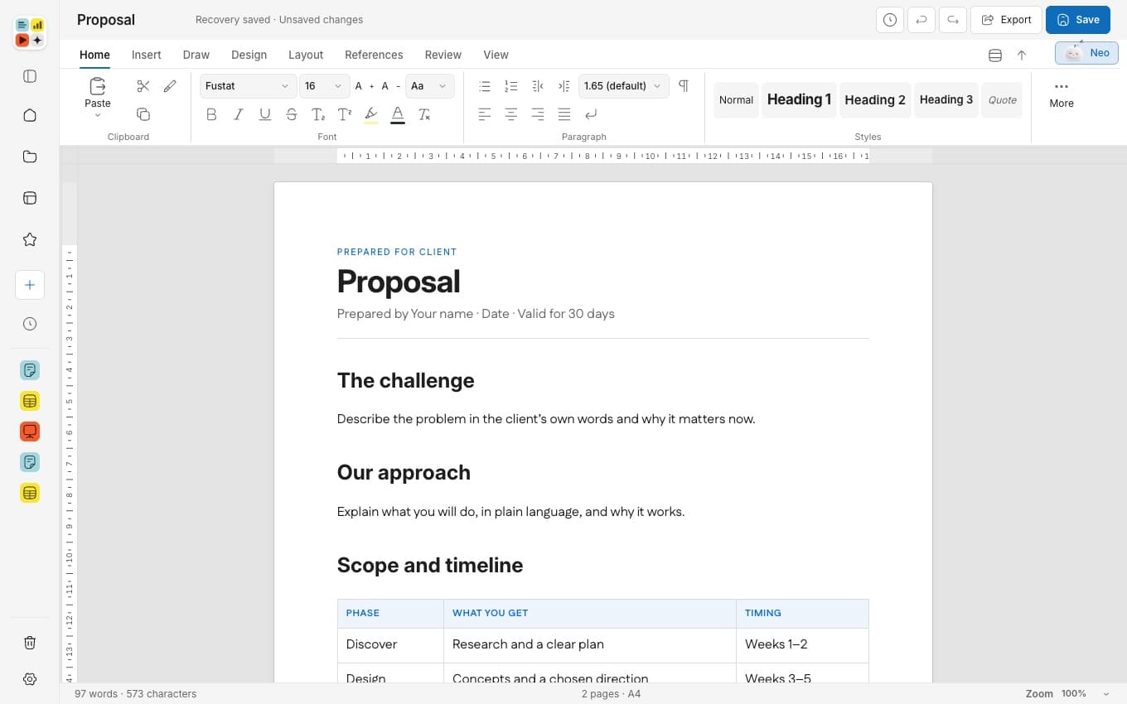Switch to the Insert tab
This screenshot has width=1127, height=704.
click(147, 55)
